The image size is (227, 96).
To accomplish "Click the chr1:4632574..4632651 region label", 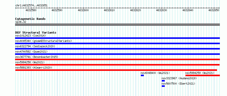I will (31, 6).
